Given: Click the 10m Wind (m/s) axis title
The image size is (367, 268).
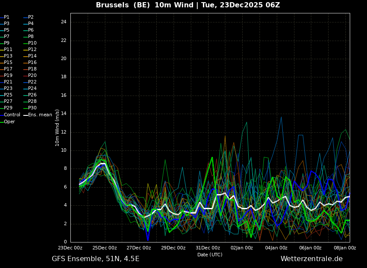Looking at the screenshot, I should click(x=57, y=128).
